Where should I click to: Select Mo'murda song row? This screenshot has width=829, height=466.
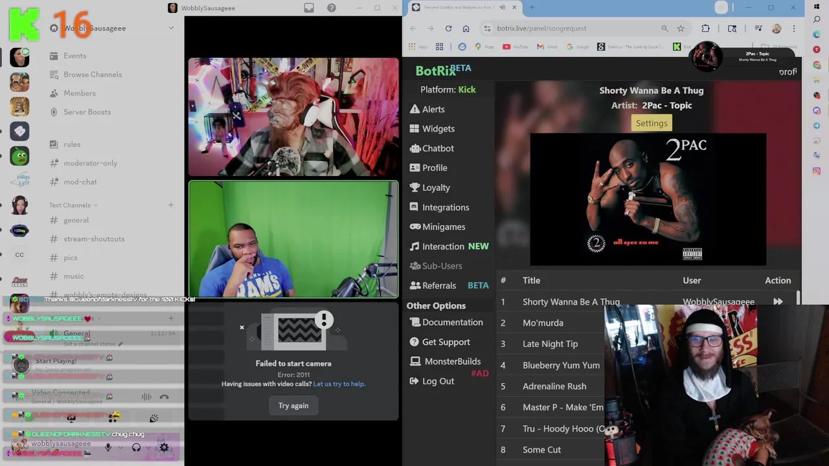[x=551, y=323]
